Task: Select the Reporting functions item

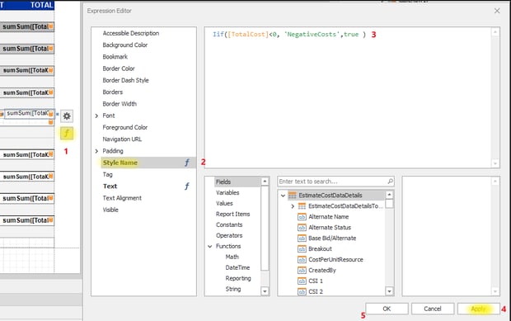Action: [238, 278]
